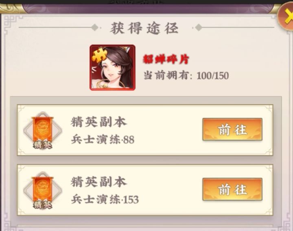Screen dimensions: 293x231
Task: Tap the elite banner icon for 兵士演练·88
Action: tap(43, 130)
